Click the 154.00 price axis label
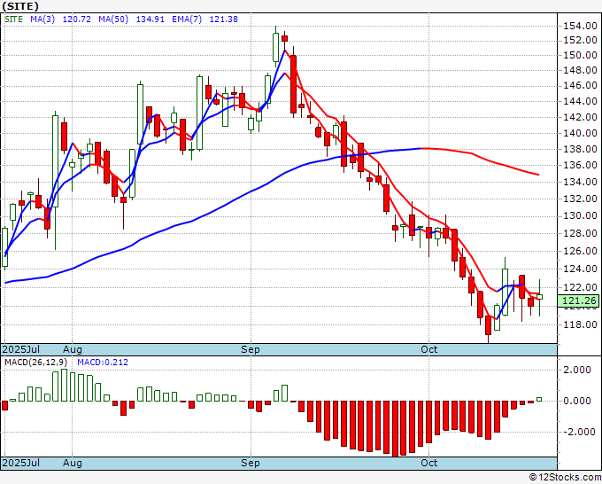This screenshot has width=602, height=484. pos(580,27)
